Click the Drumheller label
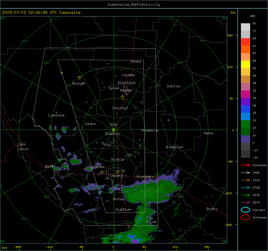Screen dimensions: 268x251 pos(174,147)
